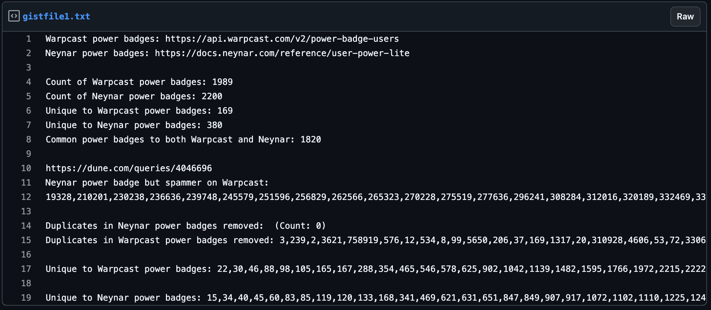This screenshot has height=310, width=711.
Task: Click the Neynar spammer on Warpcast line
Action: 157,183
